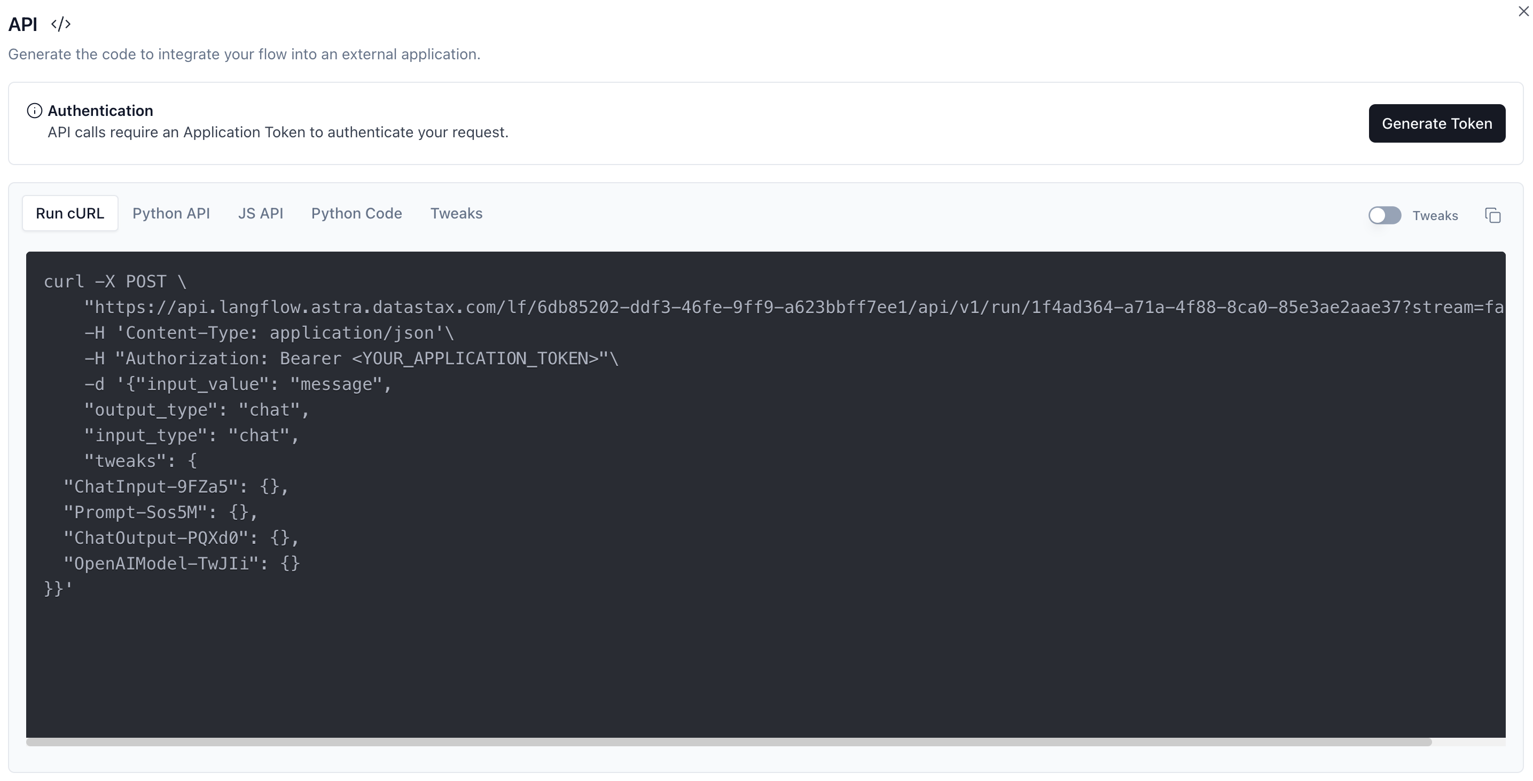
Task: Click the API code brackets icon
Action: (61, 24)
